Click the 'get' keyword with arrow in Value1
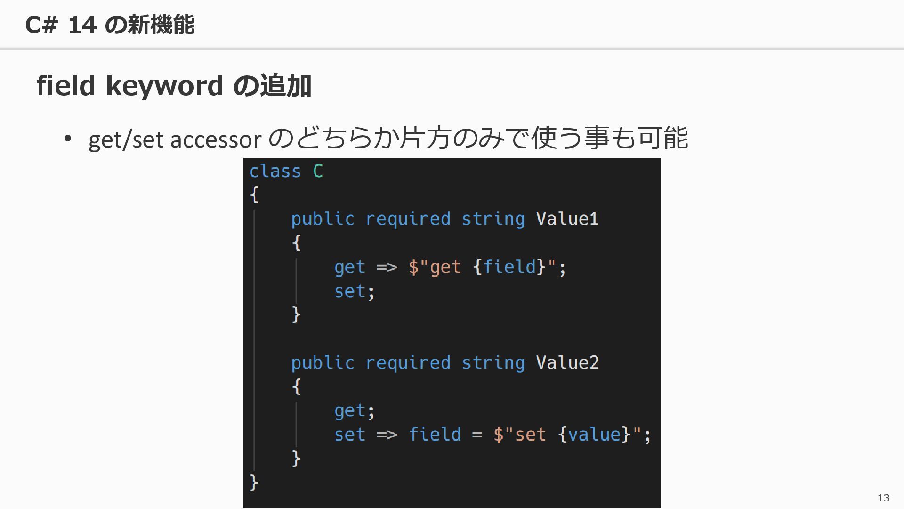Image resolution: width=904 pixels, height=509 pixels. pyautogui.click(x=366, y=267)
